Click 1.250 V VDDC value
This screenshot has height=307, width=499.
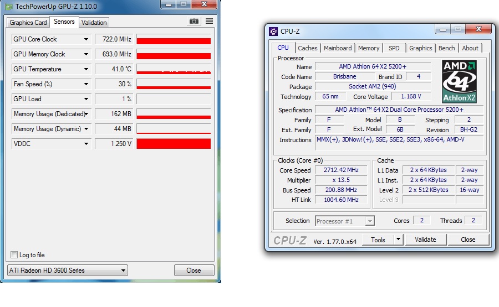(x=114, y=144)
